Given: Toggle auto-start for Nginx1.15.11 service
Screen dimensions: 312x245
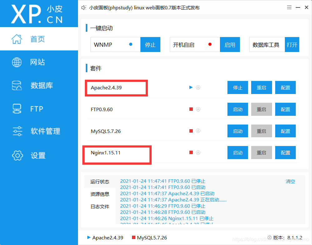Looking at the screenshot, I should point(198,153).
